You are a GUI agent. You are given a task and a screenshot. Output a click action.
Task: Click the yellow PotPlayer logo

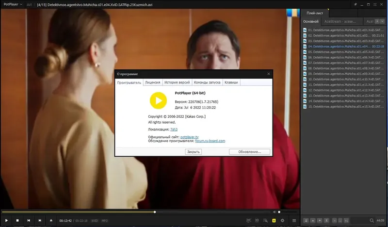(x=159, y=100)
